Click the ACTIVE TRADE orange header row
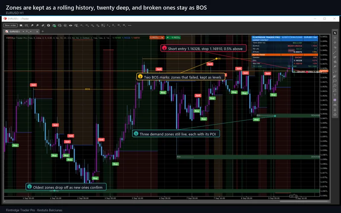Screen dimensions: 341x213 285,55
